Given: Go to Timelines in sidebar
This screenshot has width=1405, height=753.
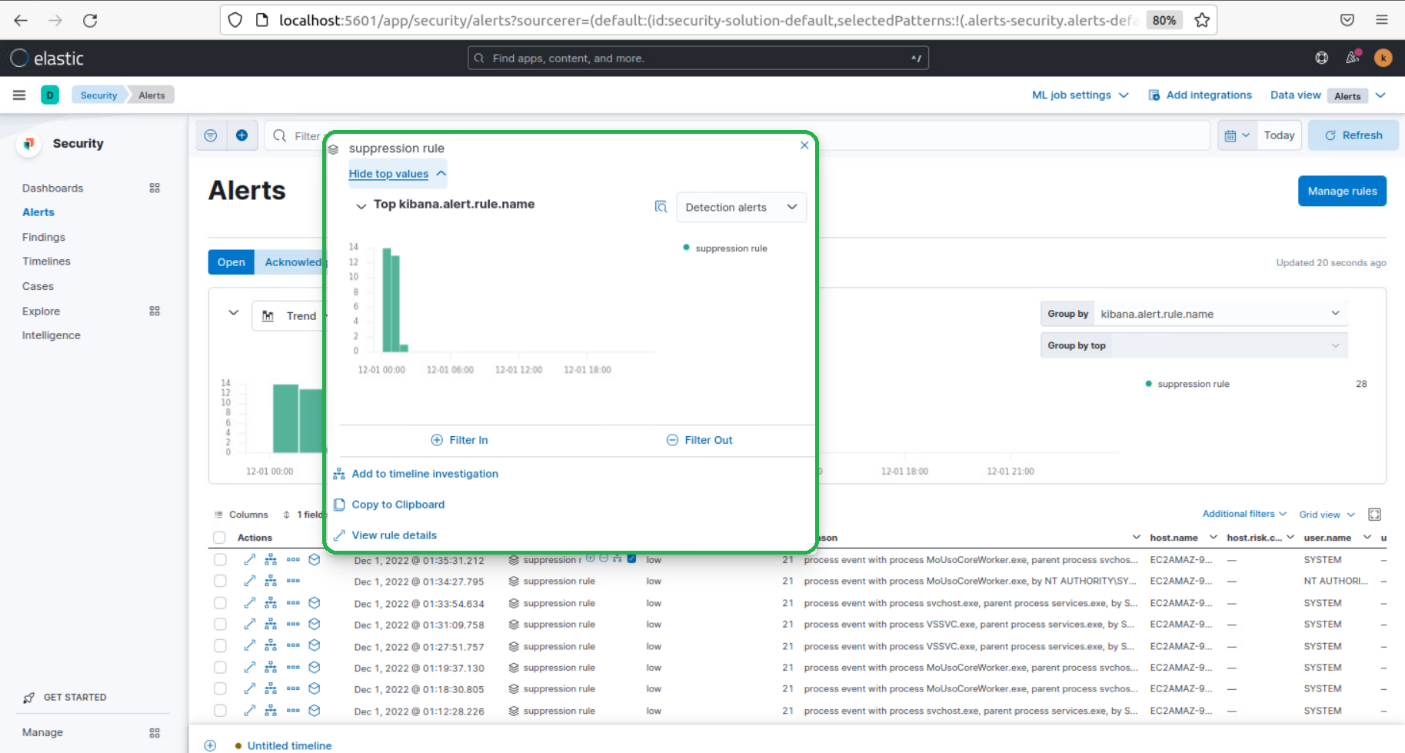Looking at the screenshot, I should pos(46,262).
